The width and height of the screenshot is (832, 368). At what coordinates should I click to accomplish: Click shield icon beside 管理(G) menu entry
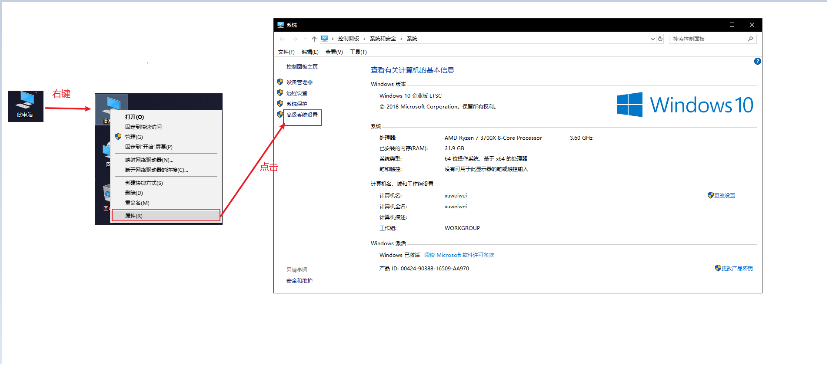click(118, 136)
